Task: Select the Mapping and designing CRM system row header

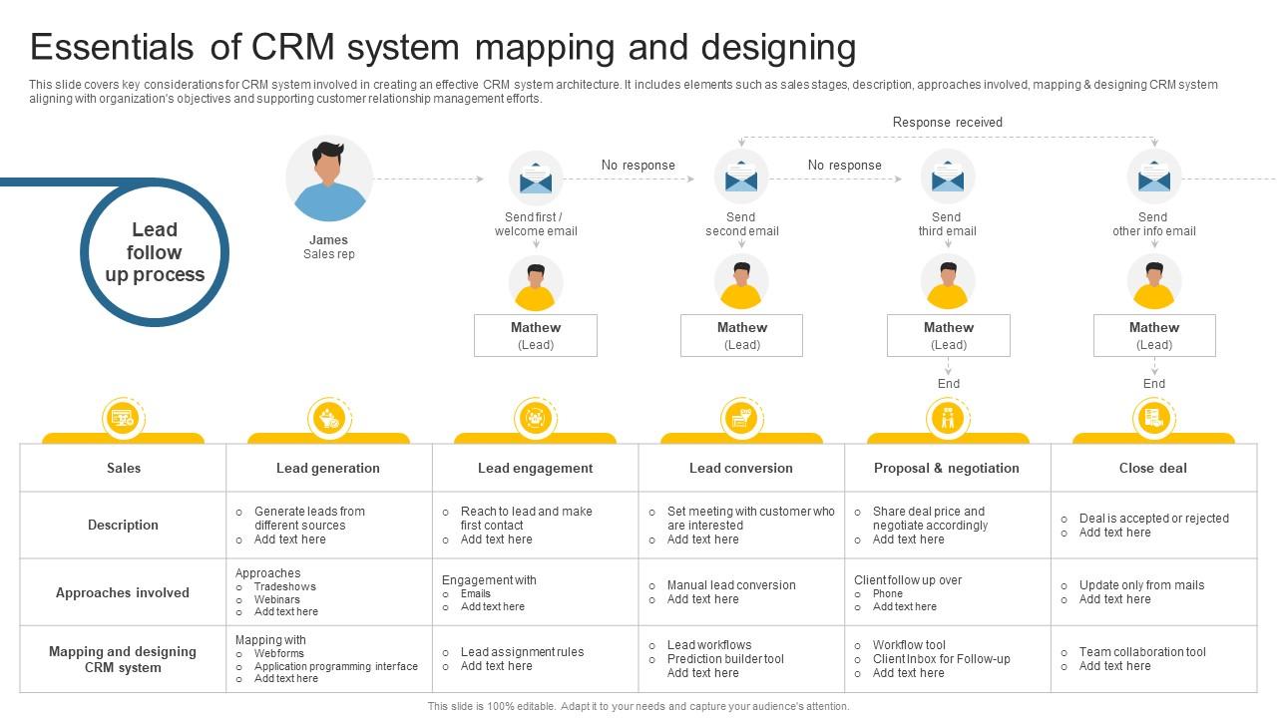Action: pyautogui.click(x=123, y=659)
